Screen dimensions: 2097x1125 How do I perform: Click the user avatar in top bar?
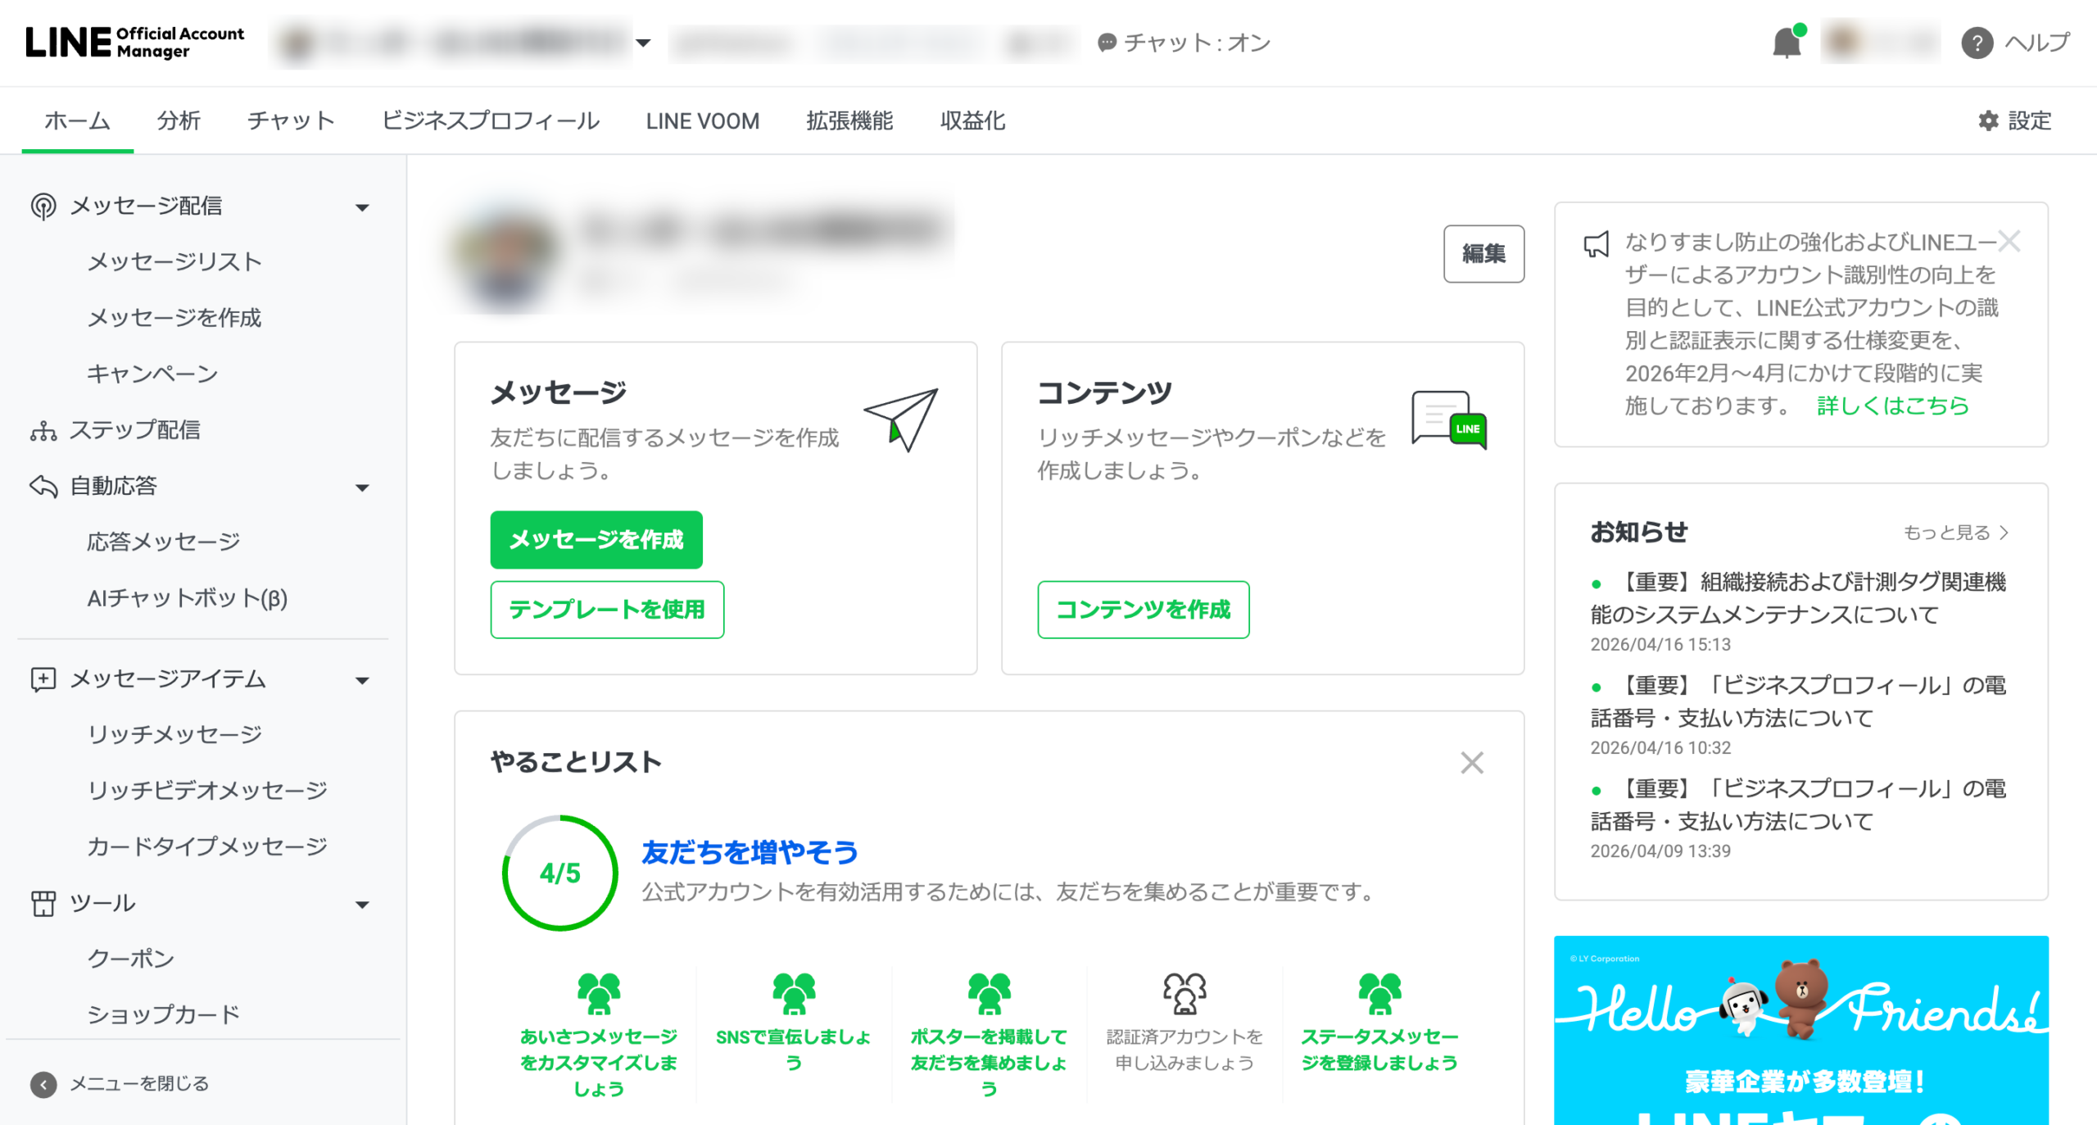tap(1843, 42)
